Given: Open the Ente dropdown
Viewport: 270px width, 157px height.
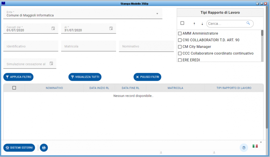Looking at the screenshot, I should click(83, 14).
